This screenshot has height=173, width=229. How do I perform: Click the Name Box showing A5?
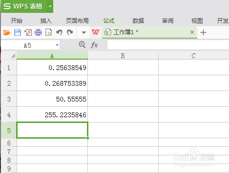pos(28,45)
